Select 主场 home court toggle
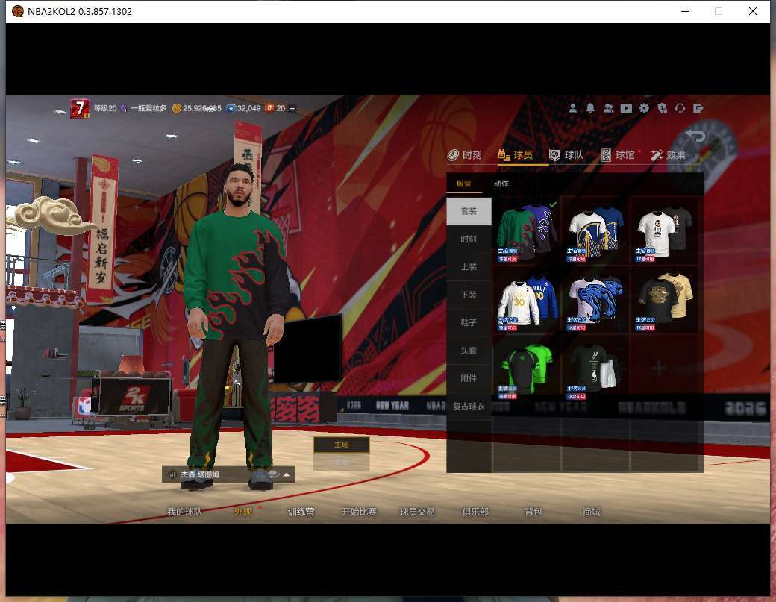Viewport: 776px width, 602px height. pos(341,445)
